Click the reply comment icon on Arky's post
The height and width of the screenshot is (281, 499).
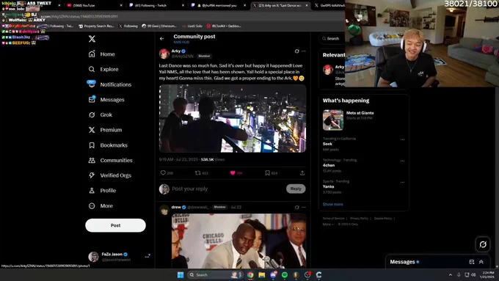tap(163, 173)
